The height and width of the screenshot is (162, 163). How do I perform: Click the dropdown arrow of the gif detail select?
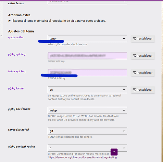click(124, 131)
